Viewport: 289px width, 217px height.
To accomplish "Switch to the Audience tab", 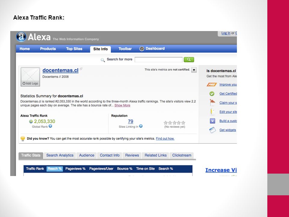I will tap(87, 156).
